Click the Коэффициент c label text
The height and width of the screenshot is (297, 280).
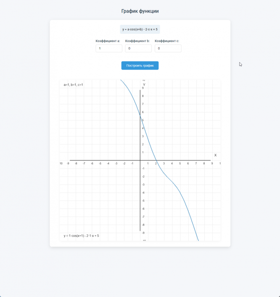pos(167,41)
